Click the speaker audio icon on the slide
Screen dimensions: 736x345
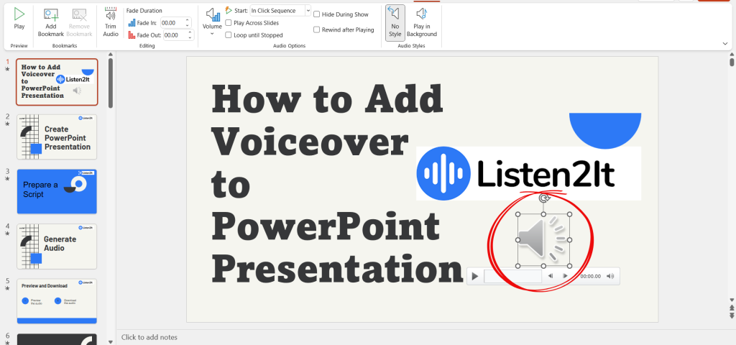click(543, 240)
